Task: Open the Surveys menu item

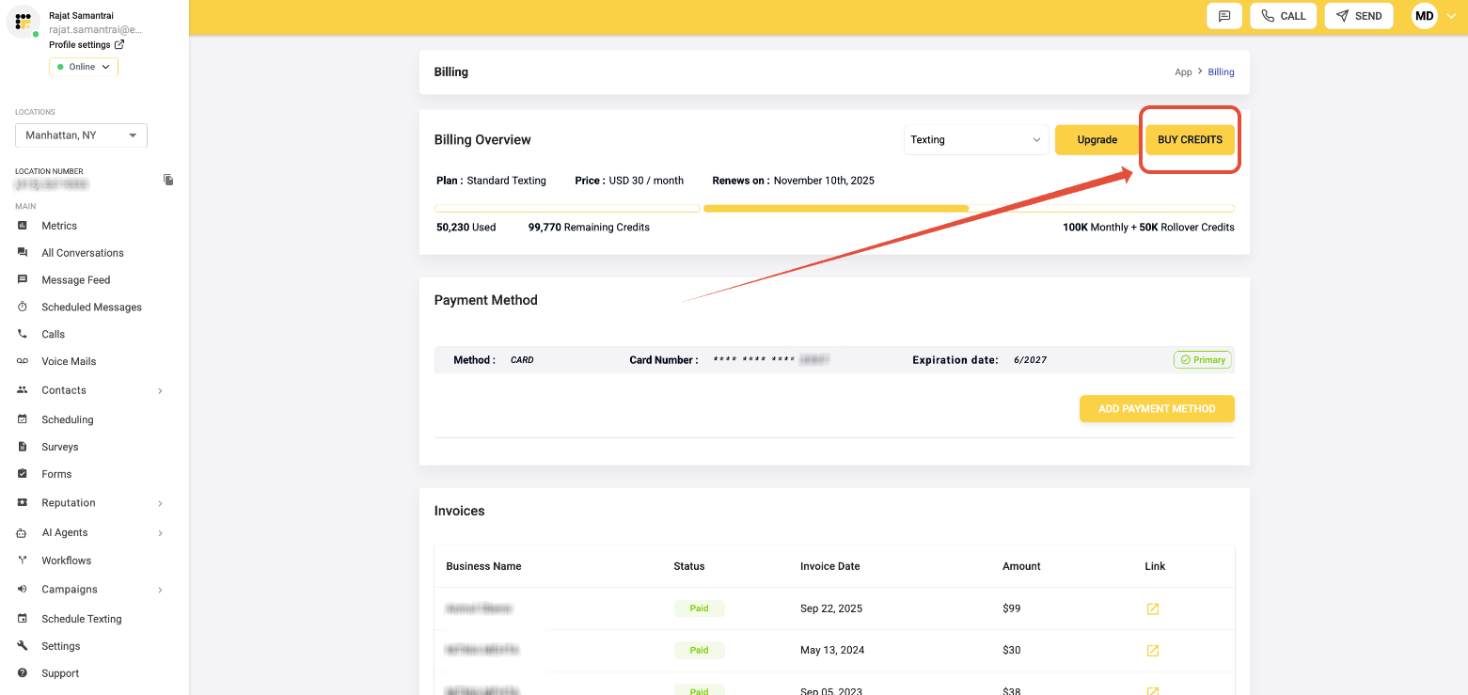Action: pos(59,447)
